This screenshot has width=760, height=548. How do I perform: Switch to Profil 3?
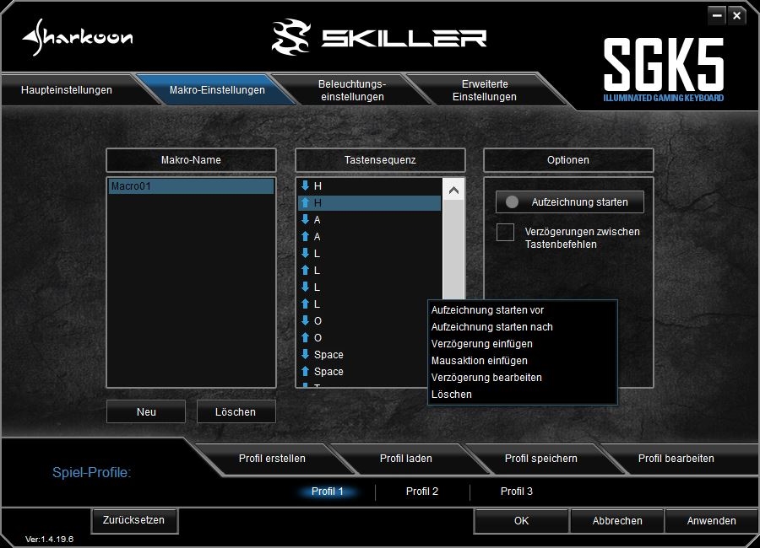click(517, 492)
